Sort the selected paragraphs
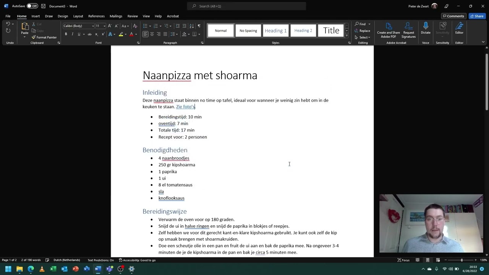 click(192, 26)
